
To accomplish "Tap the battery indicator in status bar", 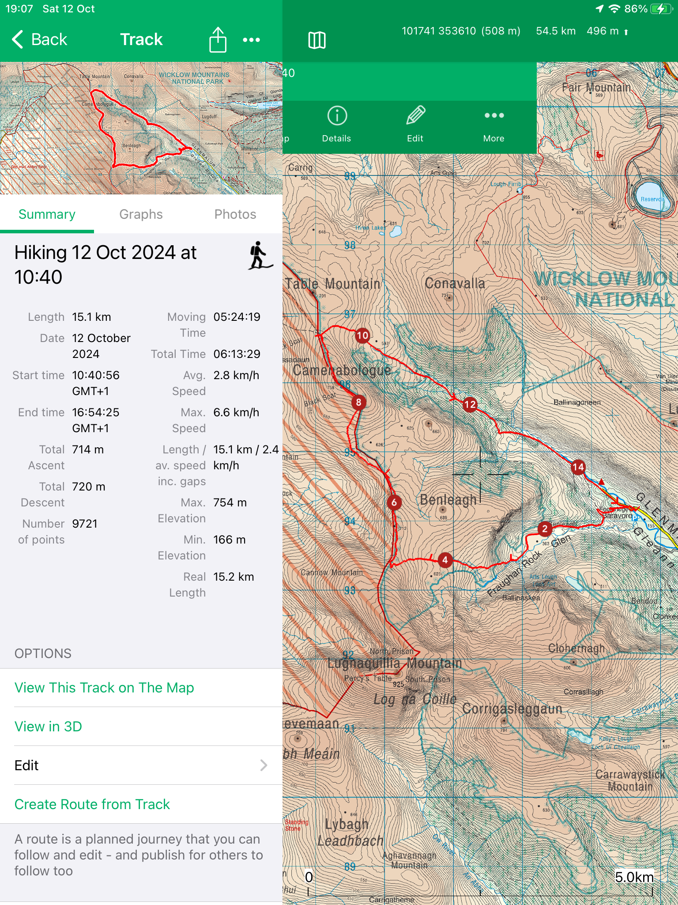I will (x=661, y=9).
